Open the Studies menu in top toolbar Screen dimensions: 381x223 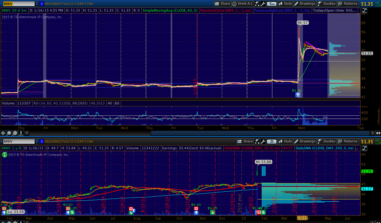click(326, 4)
